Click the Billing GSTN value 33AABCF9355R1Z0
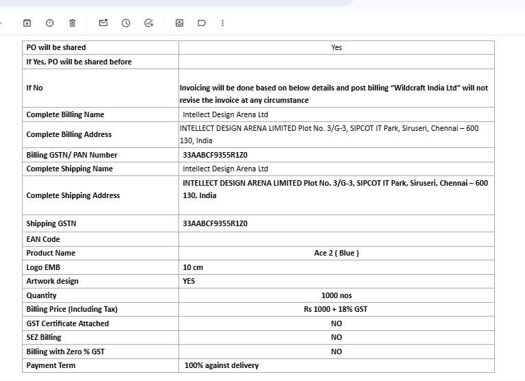 coord(215,155)
